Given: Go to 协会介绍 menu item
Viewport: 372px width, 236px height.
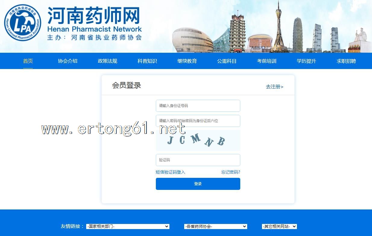Looking at the screenshot, I should (68, 61).
